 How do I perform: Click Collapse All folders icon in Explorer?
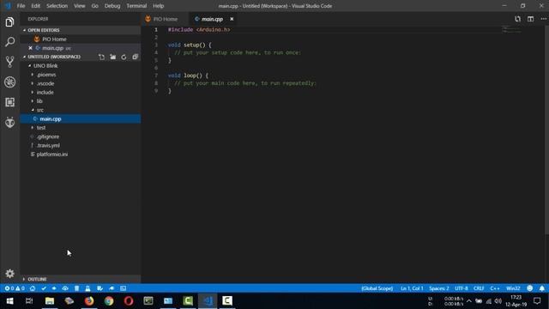point(136,57)
